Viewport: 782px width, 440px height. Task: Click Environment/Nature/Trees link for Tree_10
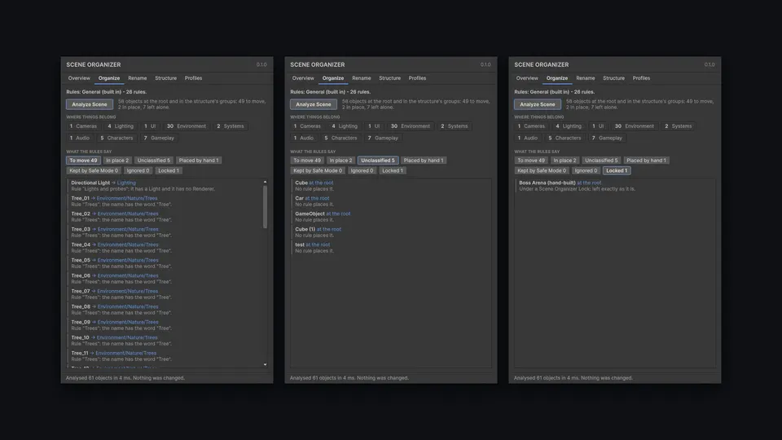tap(127, 337)
